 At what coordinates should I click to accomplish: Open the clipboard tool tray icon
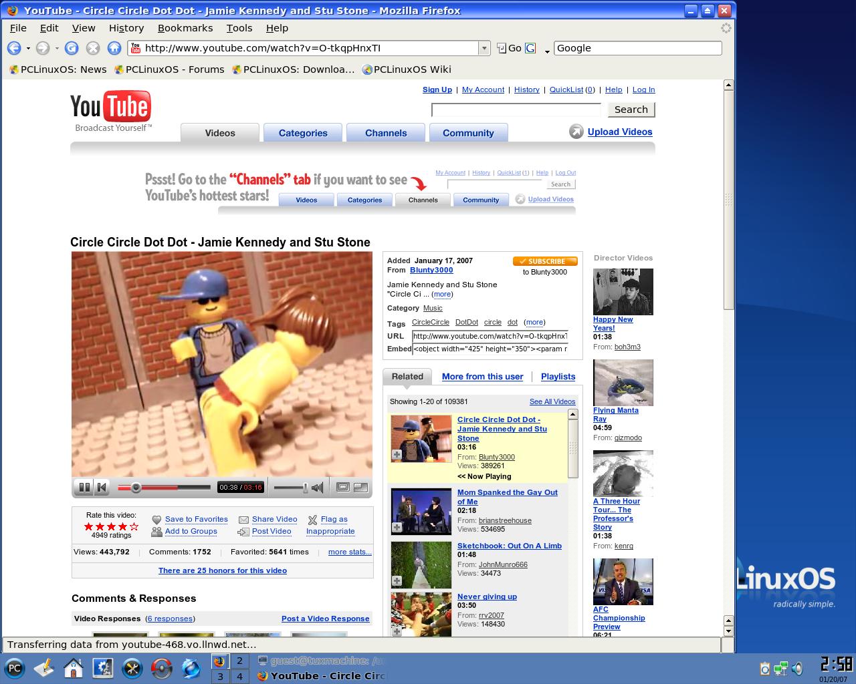(764, 668)
